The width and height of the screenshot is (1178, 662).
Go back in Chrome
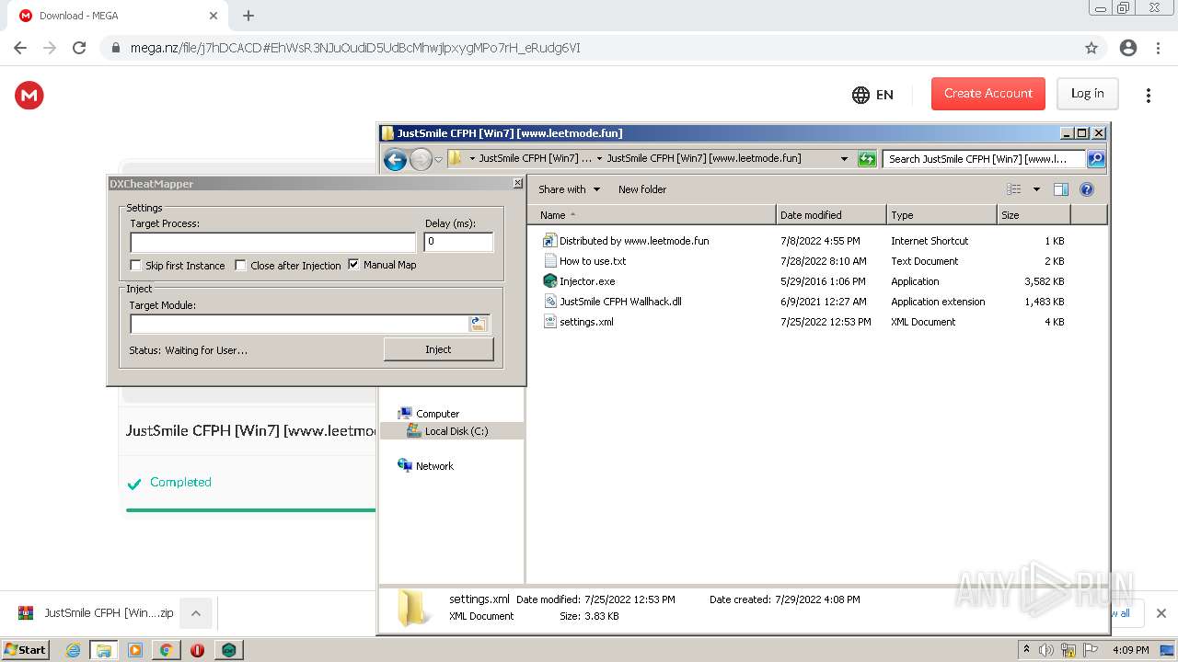pyautogui.click(x=20, y=48)
